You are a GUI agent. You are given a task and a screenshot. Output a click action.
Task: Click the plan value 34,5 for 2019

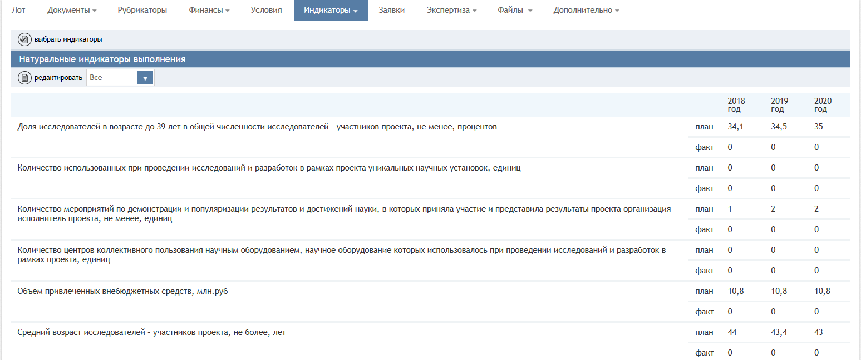point(779,127)
